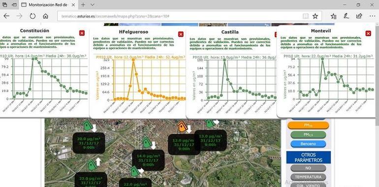Open the favorites hub icon
Image resolution: width=379 pixels, height=187 pixels.
click(x=334, y=16)
